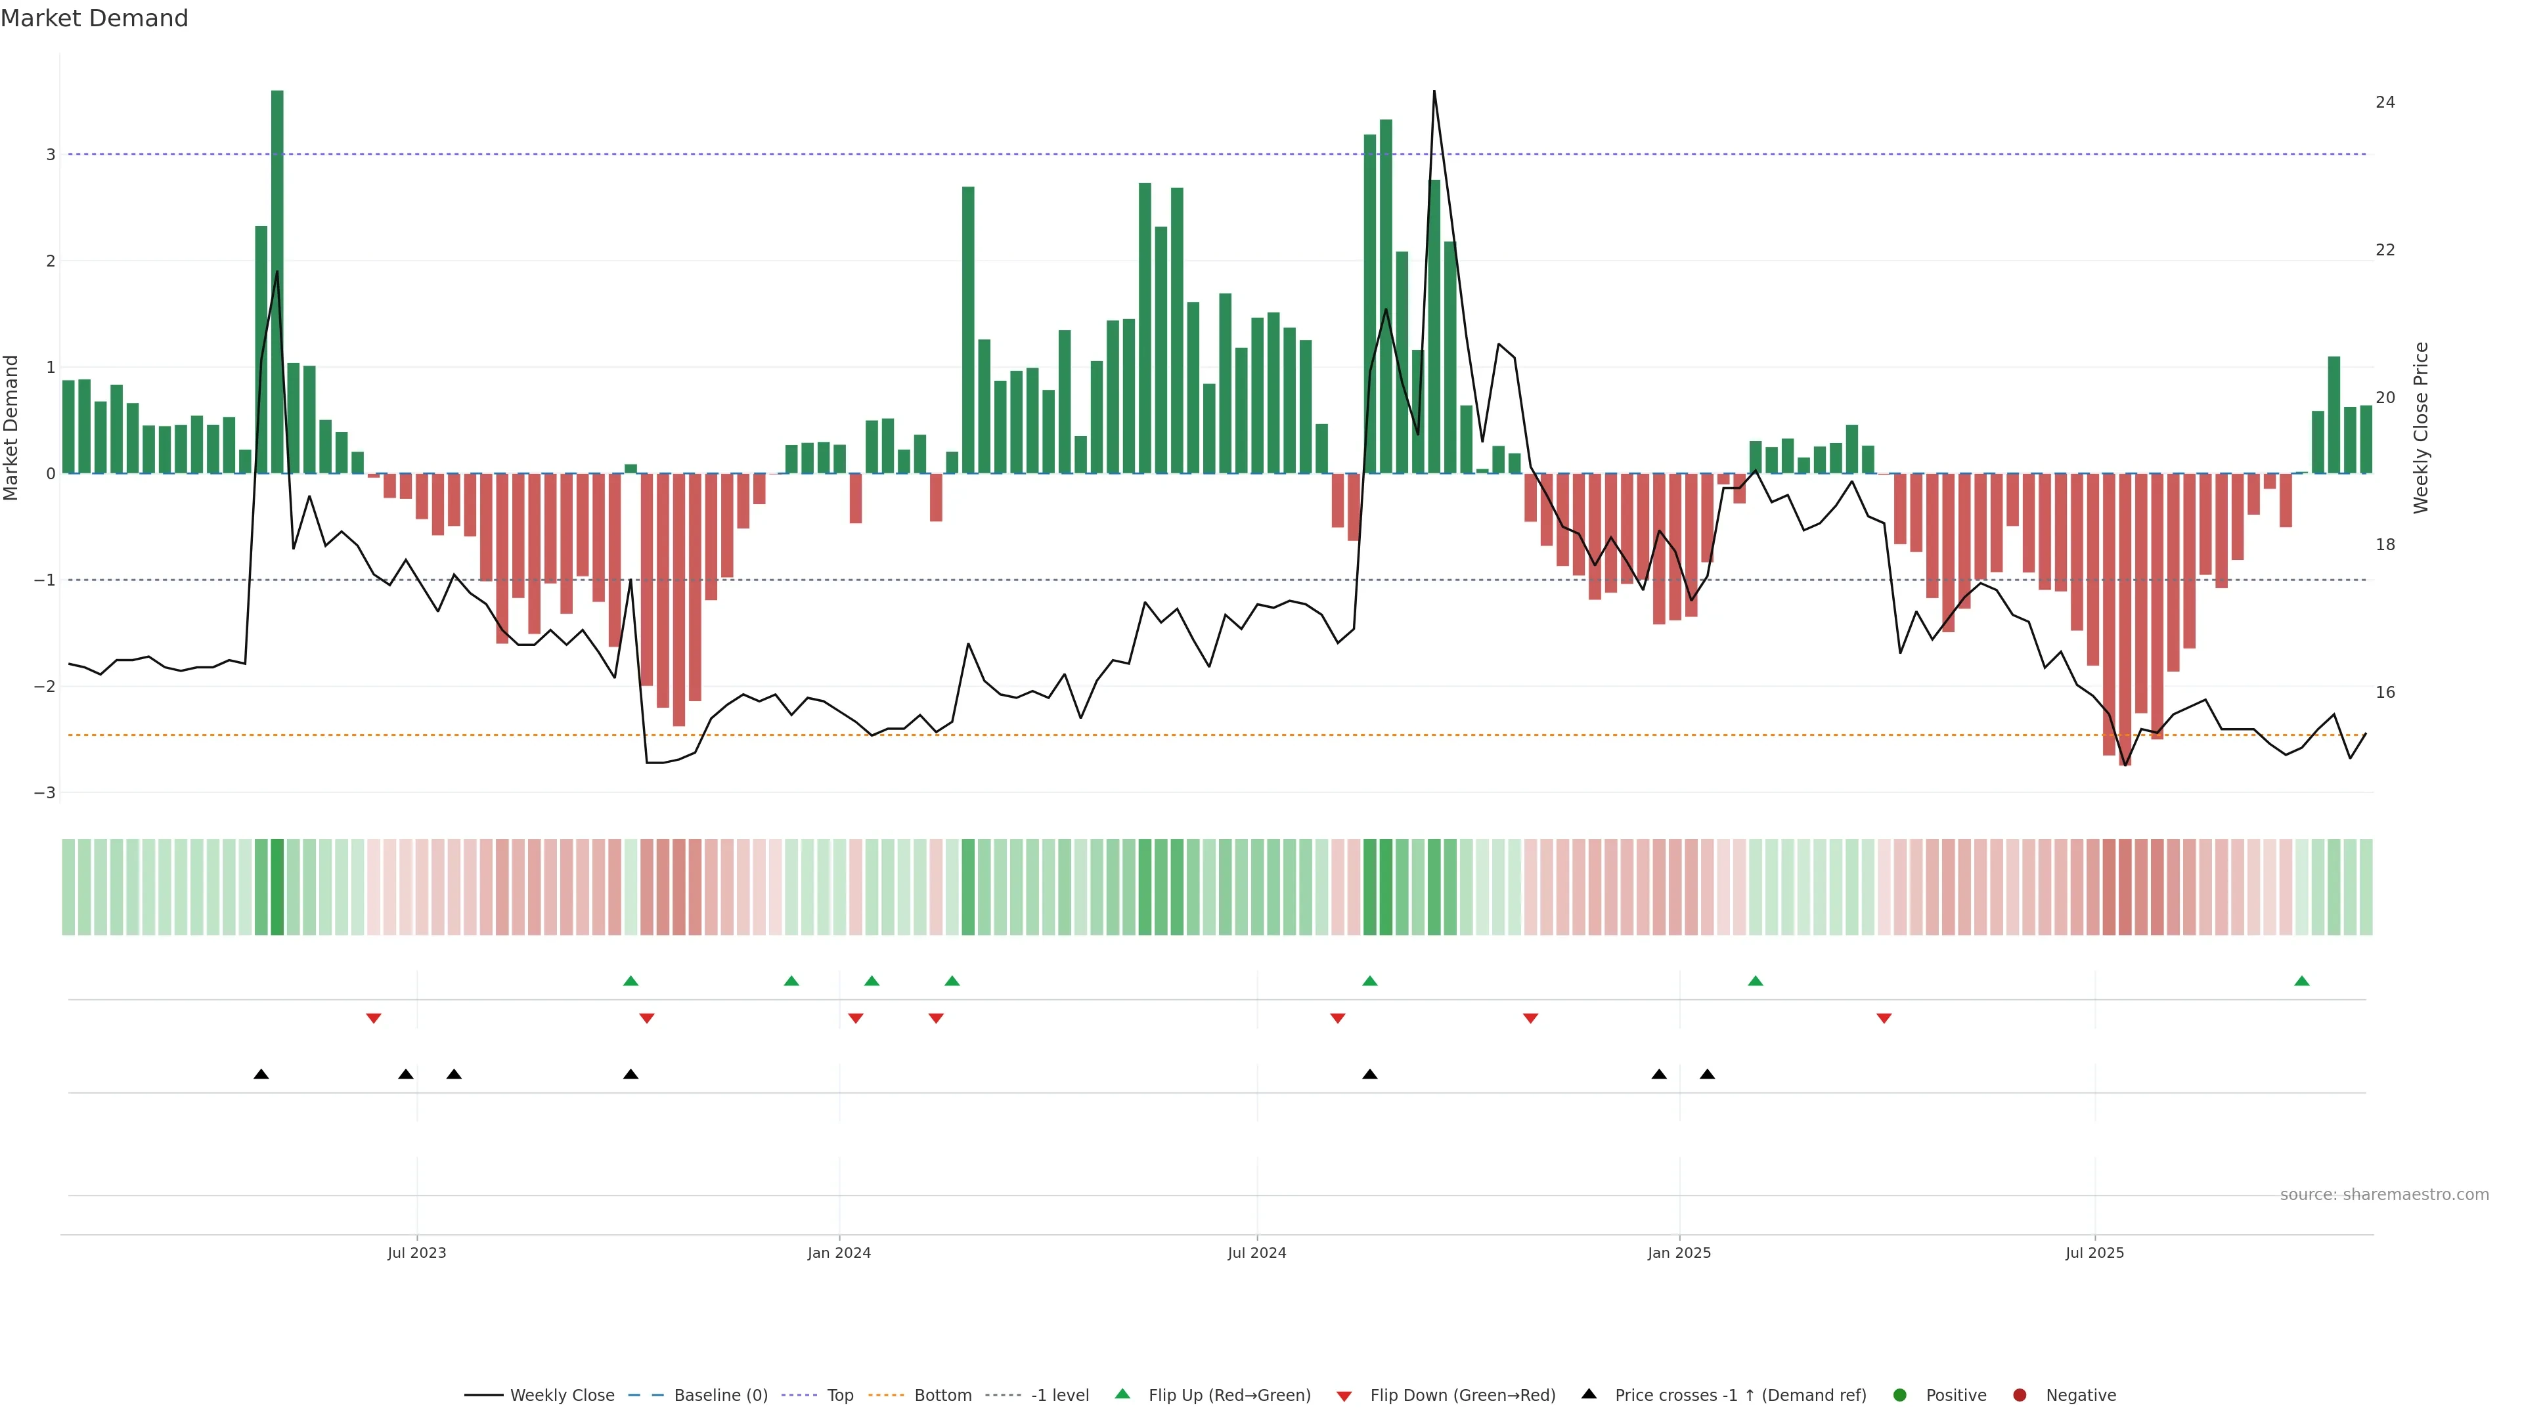Click first black price-cross triangle marker
This screenshot has height=1418, width=2522.
point(261,1075)
